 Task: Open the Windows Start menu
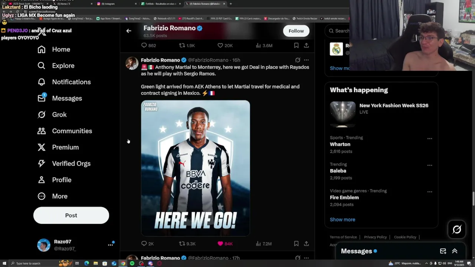[x=4, y=263]
